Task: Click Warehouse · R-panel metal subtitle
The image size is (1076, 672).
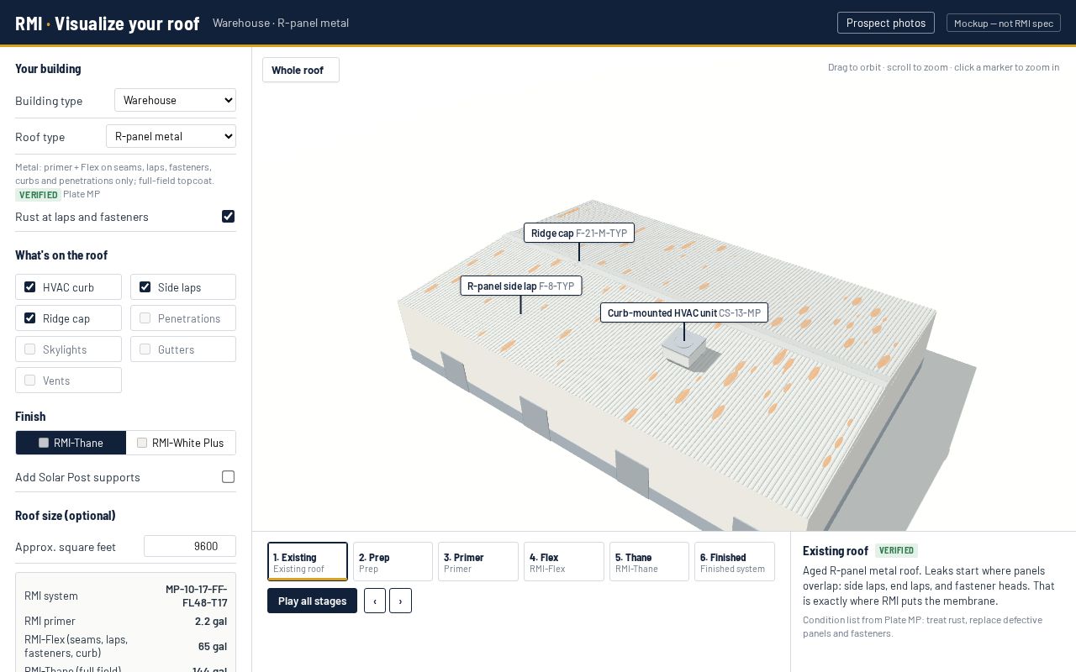Action: click(x=281, y=23)
